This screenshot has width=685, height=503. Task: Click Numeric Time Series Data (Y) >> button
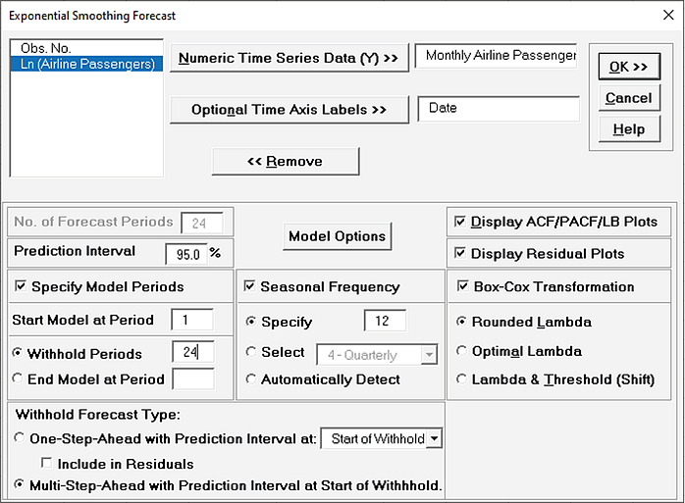[289, 58]
